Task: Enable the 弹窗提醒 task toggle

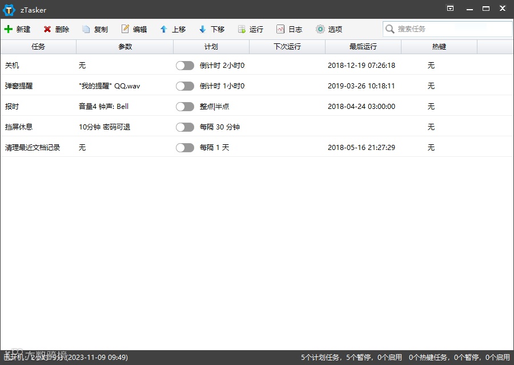Action: point(185,86)
